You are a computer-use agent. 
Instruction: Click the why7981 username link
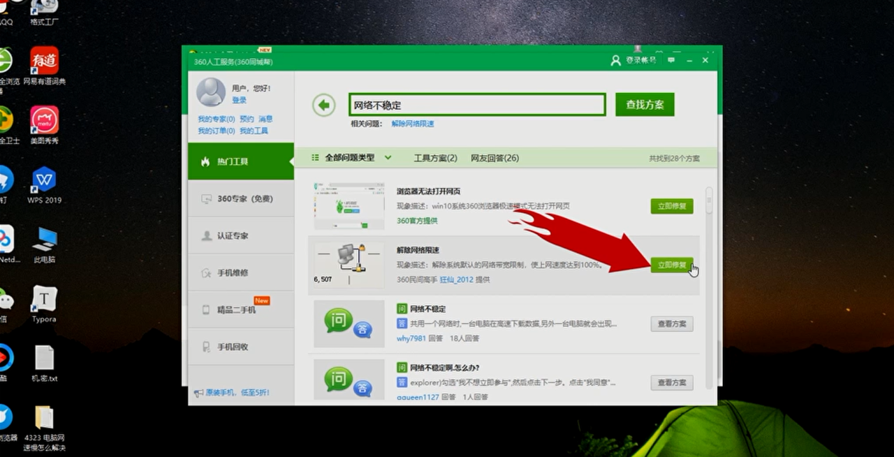click(411, 338)
